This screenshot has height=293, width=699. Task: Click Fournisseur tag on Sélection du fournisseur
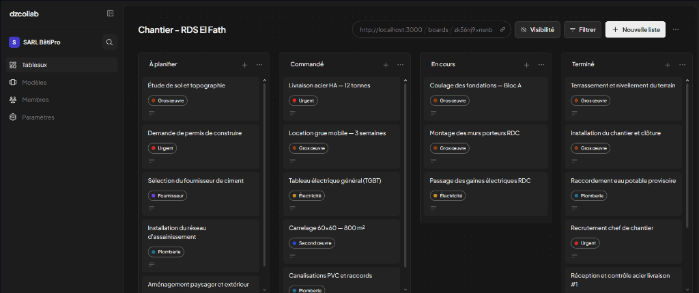(x=167, y=196)
